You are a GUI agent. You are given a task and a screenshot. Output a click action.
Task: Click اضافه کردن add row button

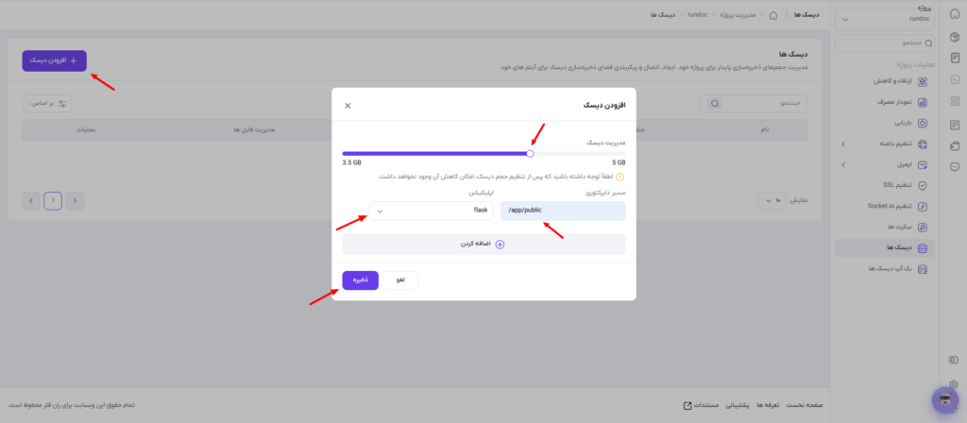(484, 245)
